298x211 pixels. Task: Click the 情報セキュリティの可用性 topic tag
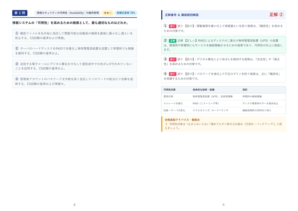[68, 13]
